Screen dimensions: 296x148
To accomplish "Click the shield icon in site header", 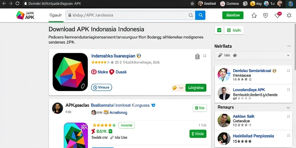I will (266, 15).
